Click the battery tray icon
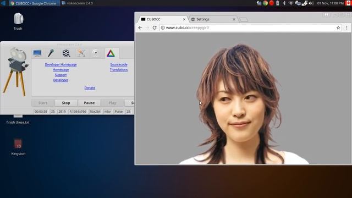The image size is (352, 198). 278,3
